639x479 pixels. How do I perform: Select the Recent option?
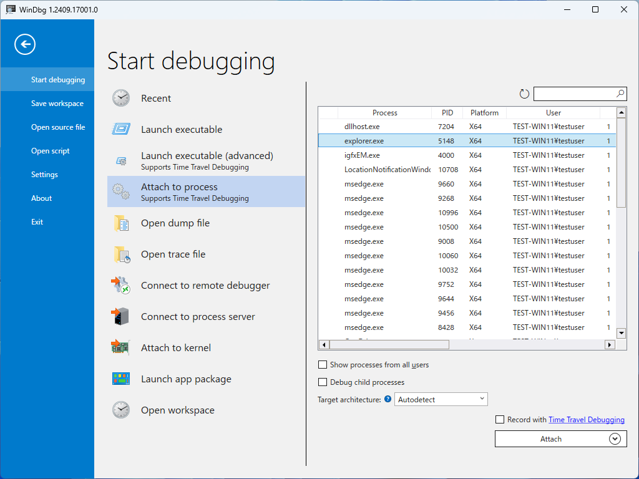click(206, 98)
